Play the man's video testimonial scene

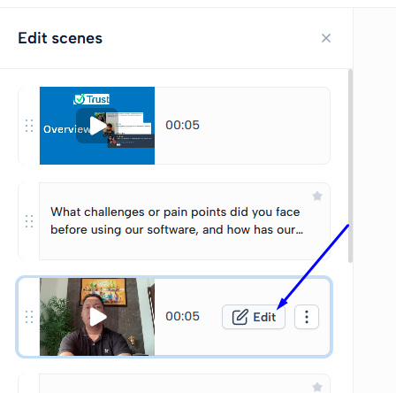[x=97, y=317]
